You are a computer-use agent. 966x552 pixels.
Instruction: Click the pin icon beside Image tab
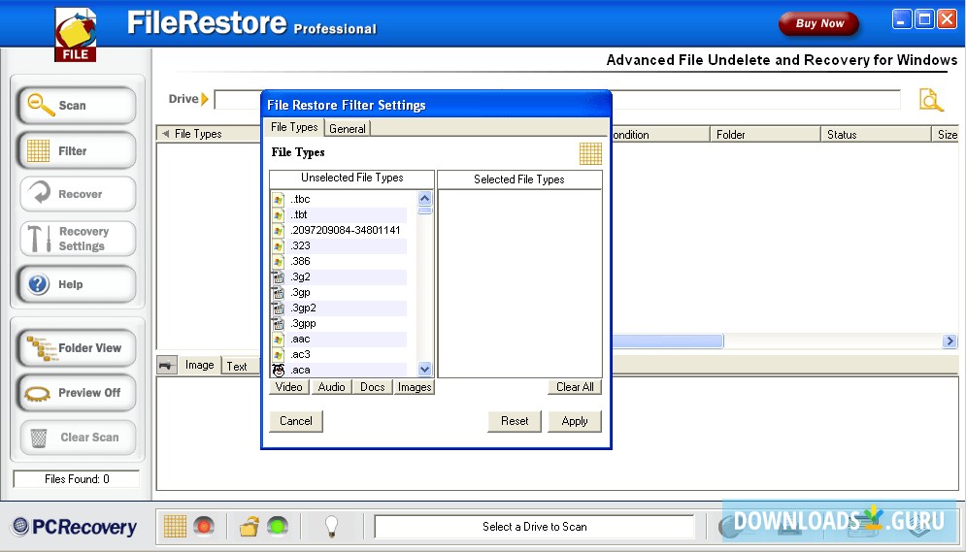[x=167, y=365]
